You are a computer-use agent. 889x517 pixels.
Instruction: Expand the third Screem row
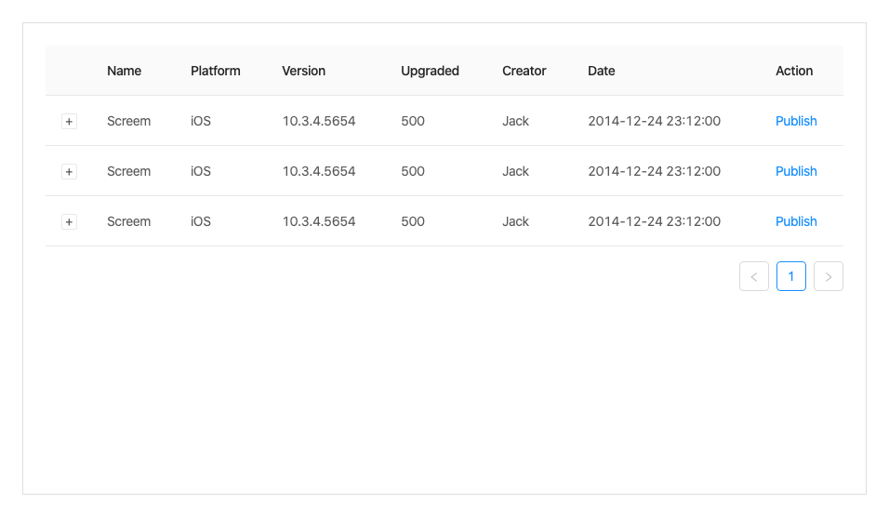tap(69, 222)
